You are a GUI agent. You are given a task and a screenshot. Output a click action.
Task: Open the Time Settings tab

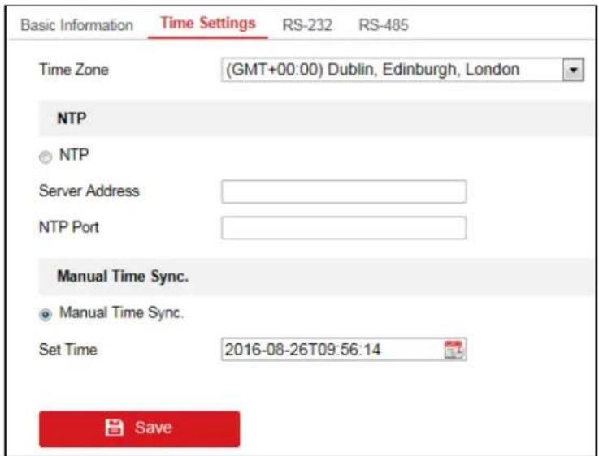click(x=208, y=24)
